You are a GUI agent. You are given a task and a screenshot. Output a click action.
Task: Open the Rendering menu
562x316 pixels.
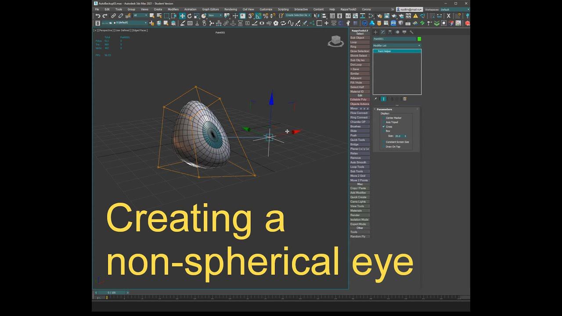click(x=231, y=9)
